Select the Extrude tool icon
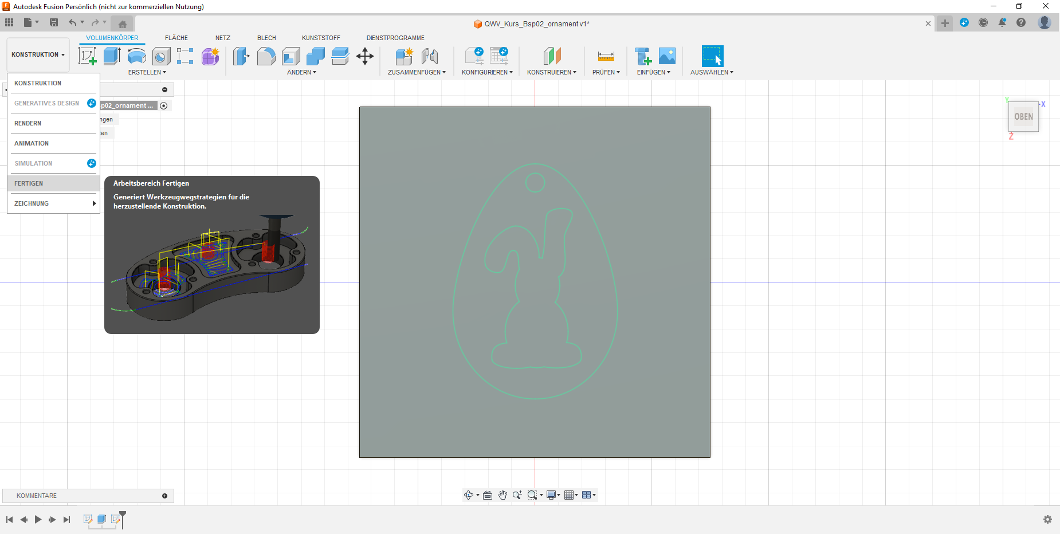 [x=112, y=56]
